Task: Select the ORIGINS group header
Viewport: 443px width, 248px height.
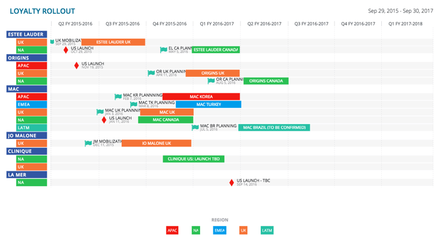Action: [x=27, y=58]
